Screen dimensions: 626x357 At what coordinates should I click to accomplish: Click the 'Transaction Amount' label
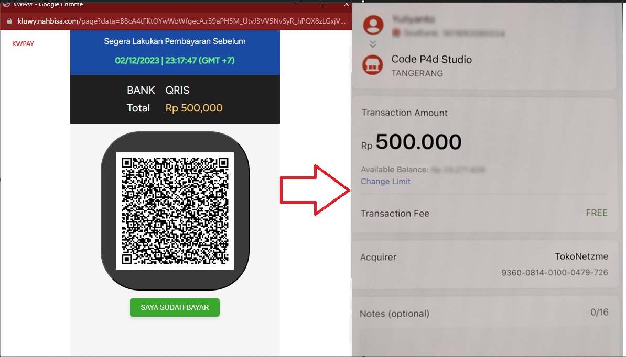[x=404, y=113]
